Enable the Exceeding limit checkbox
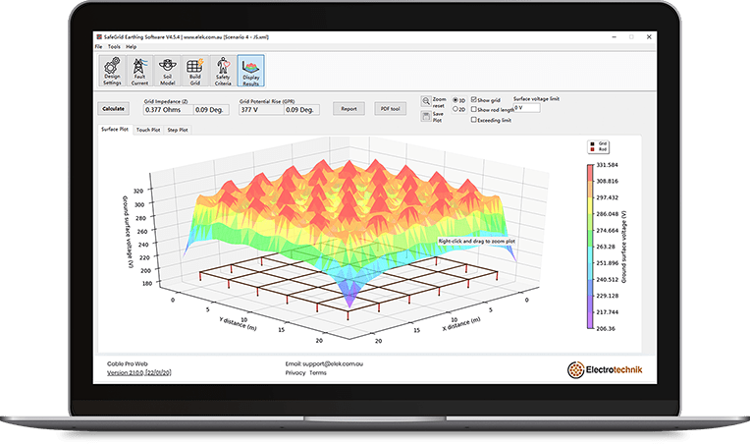Image resolution: width=750 pixels, height=444 pixels. pyautogui.click(x=473, y=120)
